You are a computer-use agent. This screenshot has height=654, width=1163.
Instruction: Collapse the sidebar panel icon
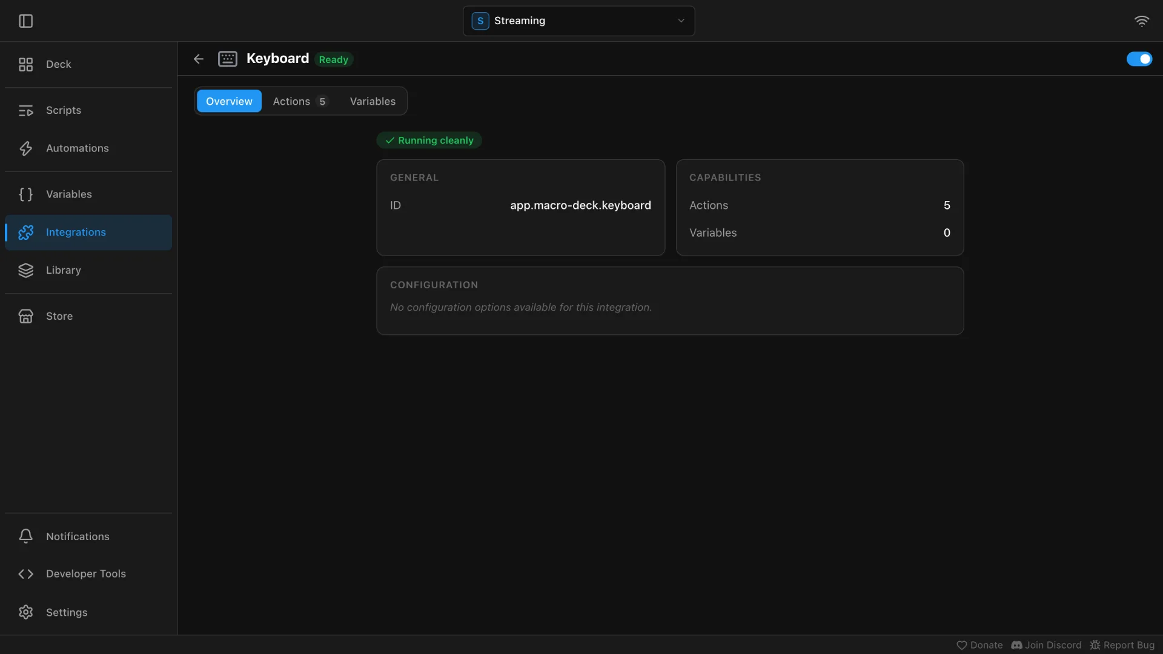[x=25, y=21]
